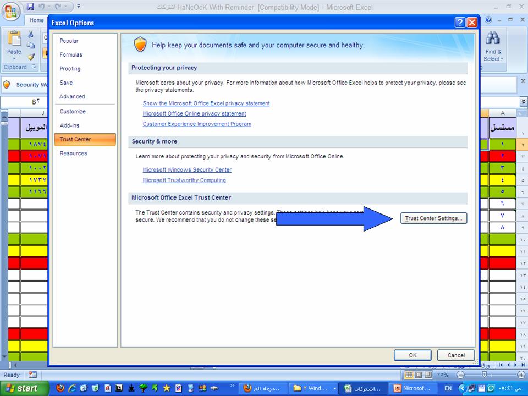
Task: Paste from clipboard using the Paste icon
Action: pos(14,38)
